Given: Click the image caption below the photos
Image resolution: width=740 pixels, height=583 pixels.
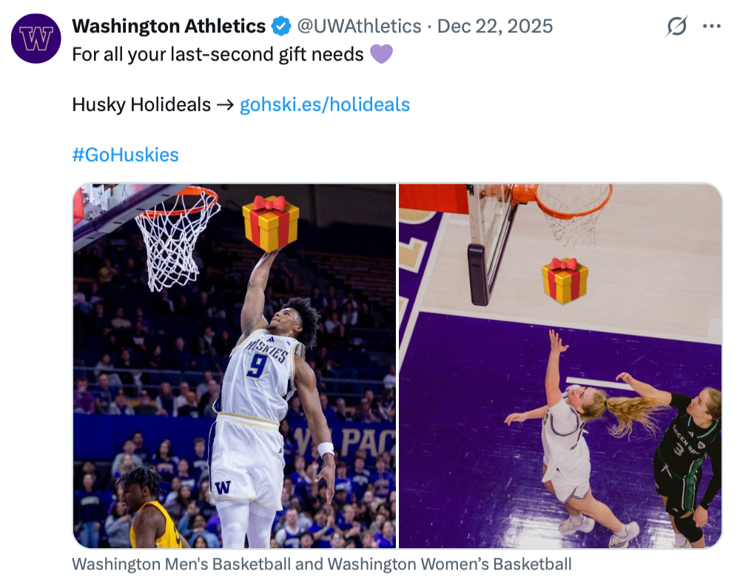Looking at the screenshot, I should click(x=322, y=565).
